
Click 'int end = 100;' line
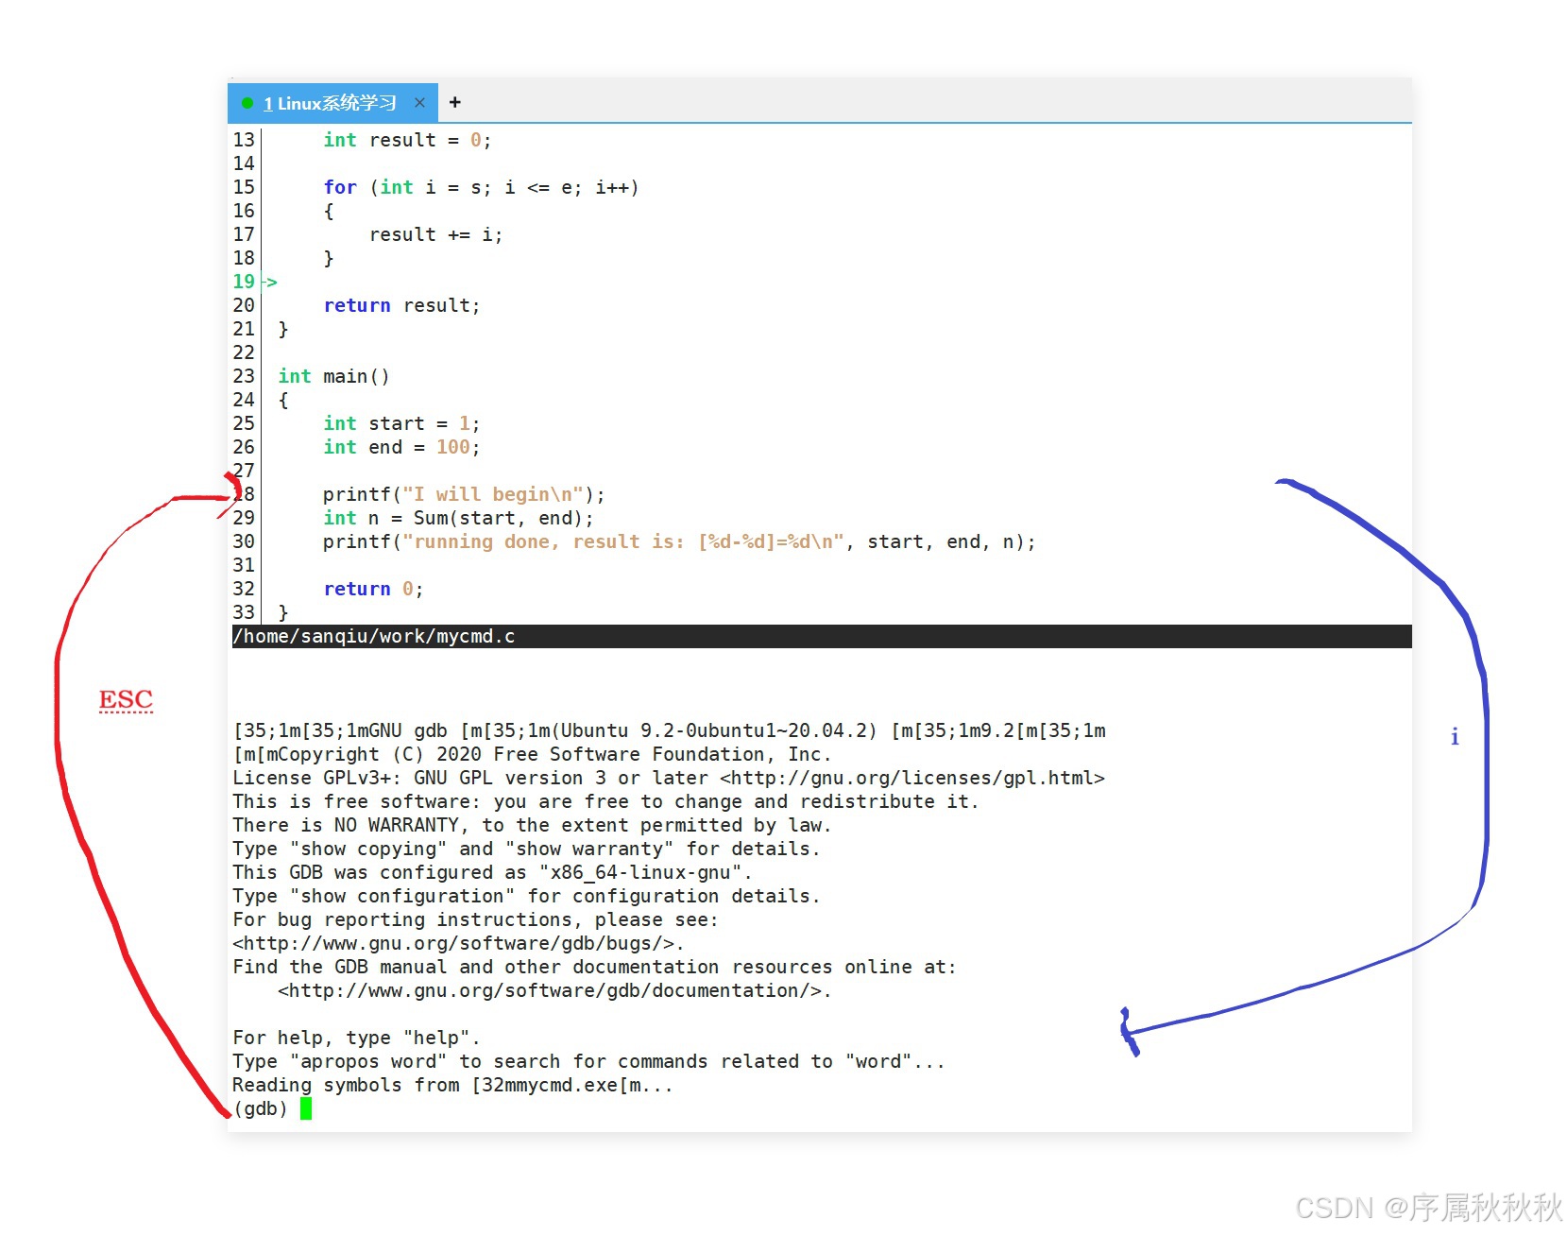pyautogui.click(x=401, y=447)
